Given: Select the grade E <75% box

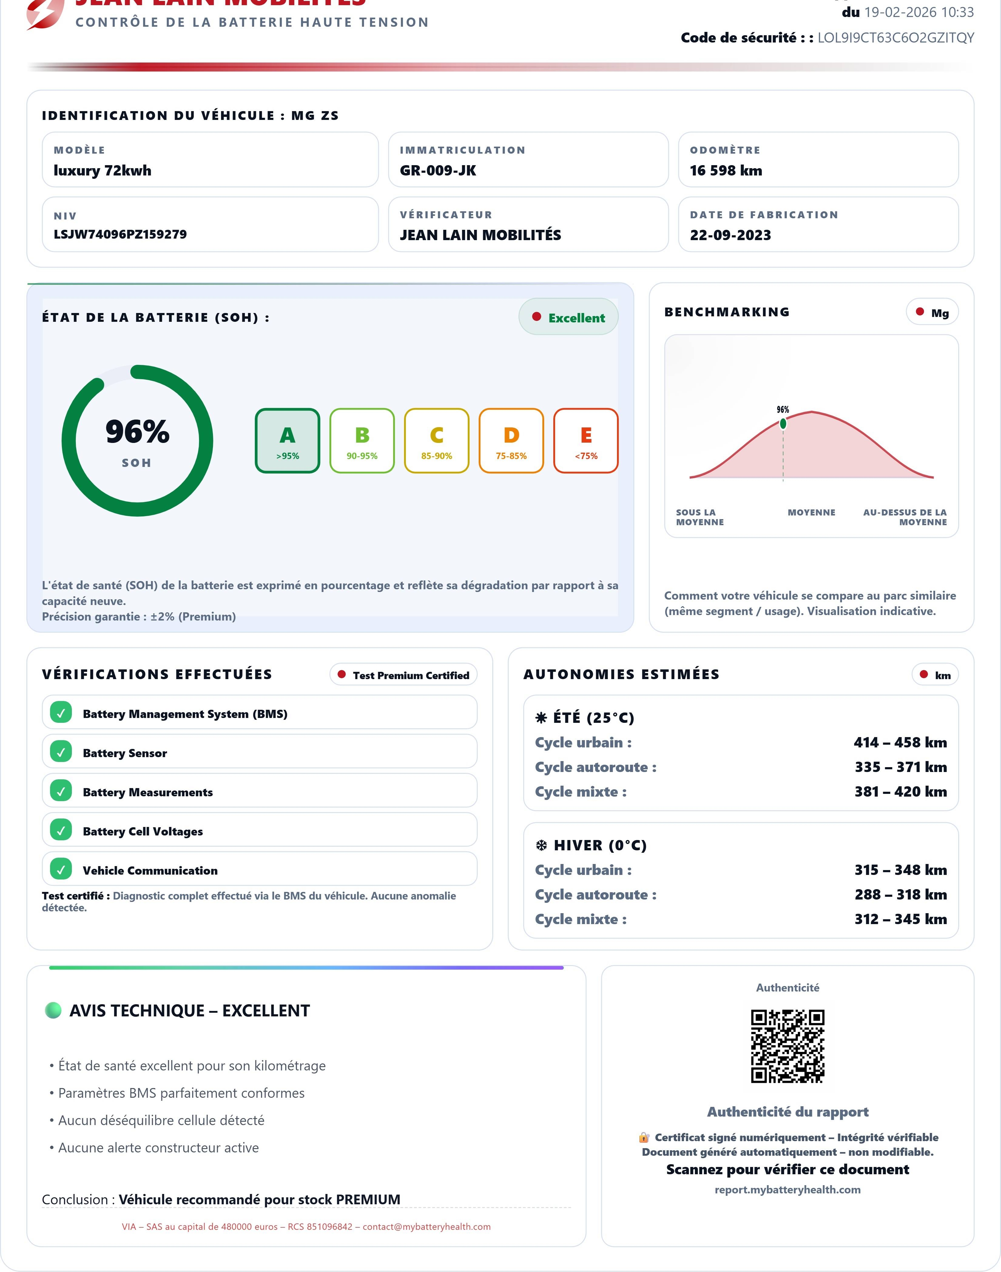Looking at the screenshot, I should [x=585, y=441].
